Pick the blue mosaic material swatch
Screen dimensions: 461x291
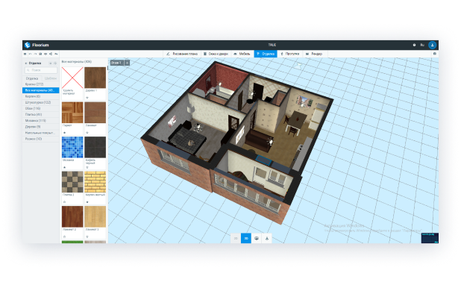[72, 147]
